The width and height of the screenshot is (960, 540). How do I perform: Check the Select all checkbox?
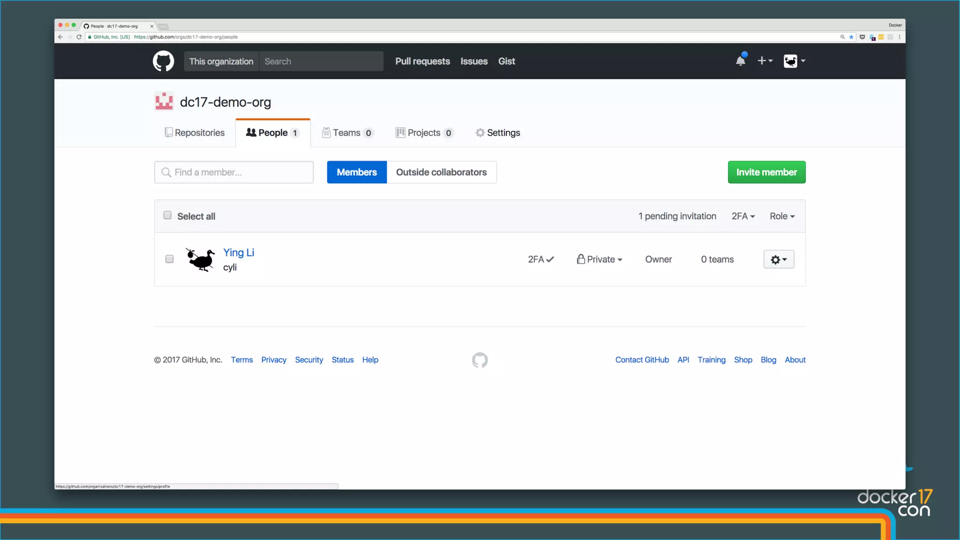[x=167, y=215]
